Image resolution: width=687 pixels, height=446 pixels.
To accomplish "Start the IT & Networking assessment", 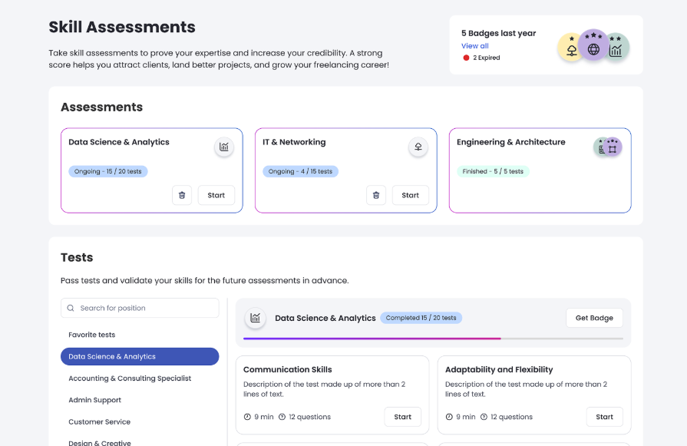I will [411, 195].
